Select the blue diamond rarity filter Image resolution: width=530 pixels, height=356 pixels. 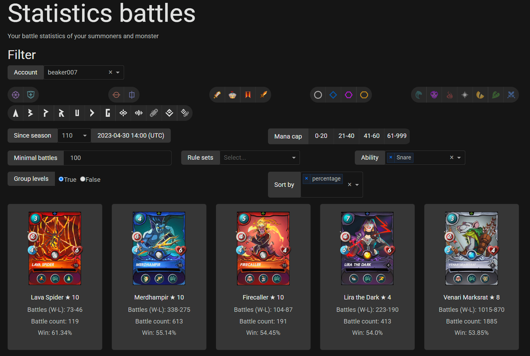coord(333,95)
